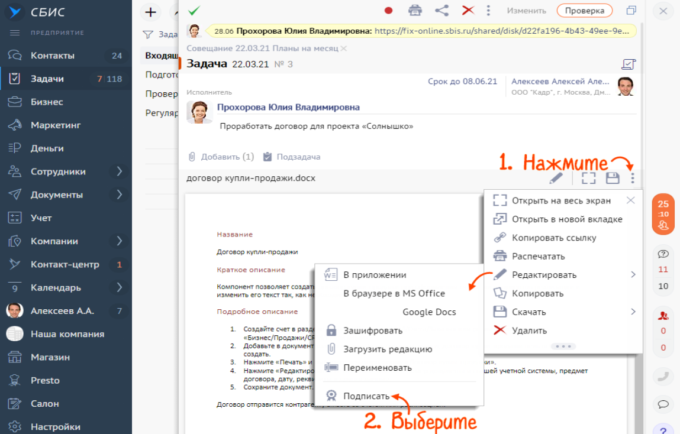This screenshot has height=434, width=680.
Task: Open Контакт-центр in sidebar
Action: (66, 264)
